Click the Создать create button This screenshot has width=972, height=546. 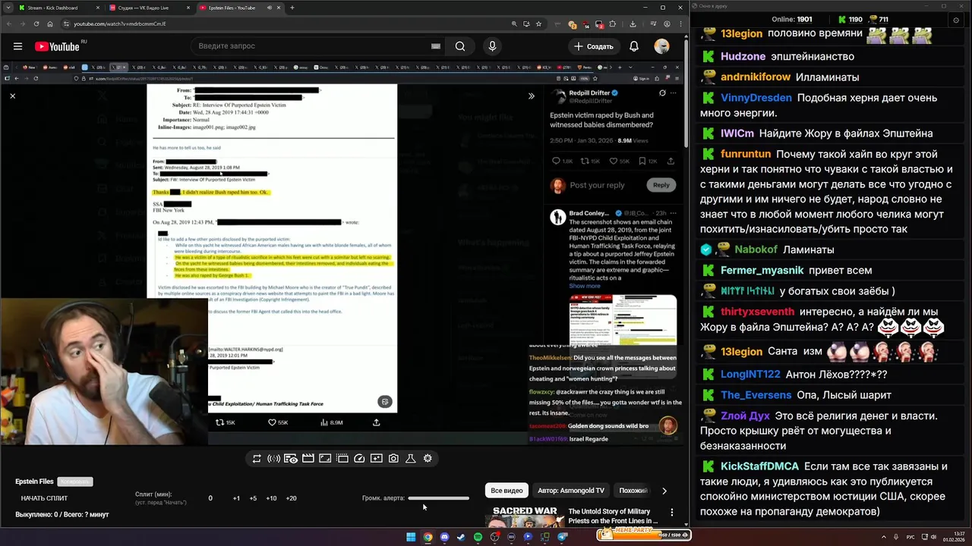[593, 46]
